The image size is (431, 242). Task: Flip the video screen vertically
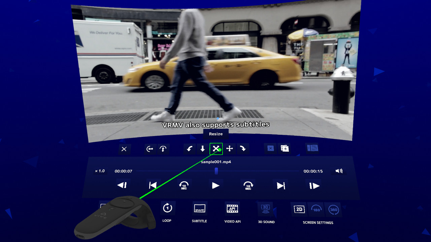164,149
